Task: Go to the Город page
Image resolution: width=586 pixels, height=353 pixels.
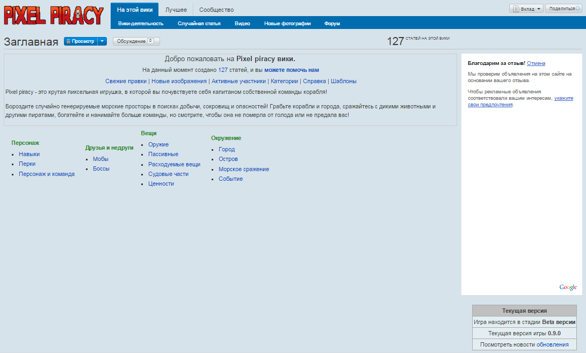Action: (x=227, y=149)
